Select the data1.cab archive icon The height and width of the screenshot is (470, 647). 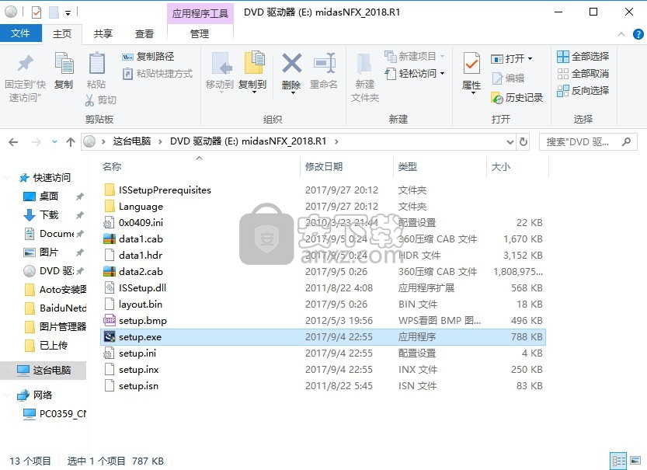[x=110, y=239]
